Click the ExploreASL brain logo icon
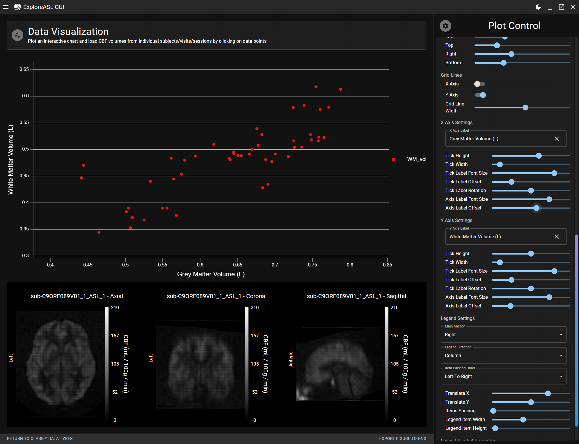Image resolution: width=579 pixels, height=444 pixels. pyautogui.click(x=17, y=7)
